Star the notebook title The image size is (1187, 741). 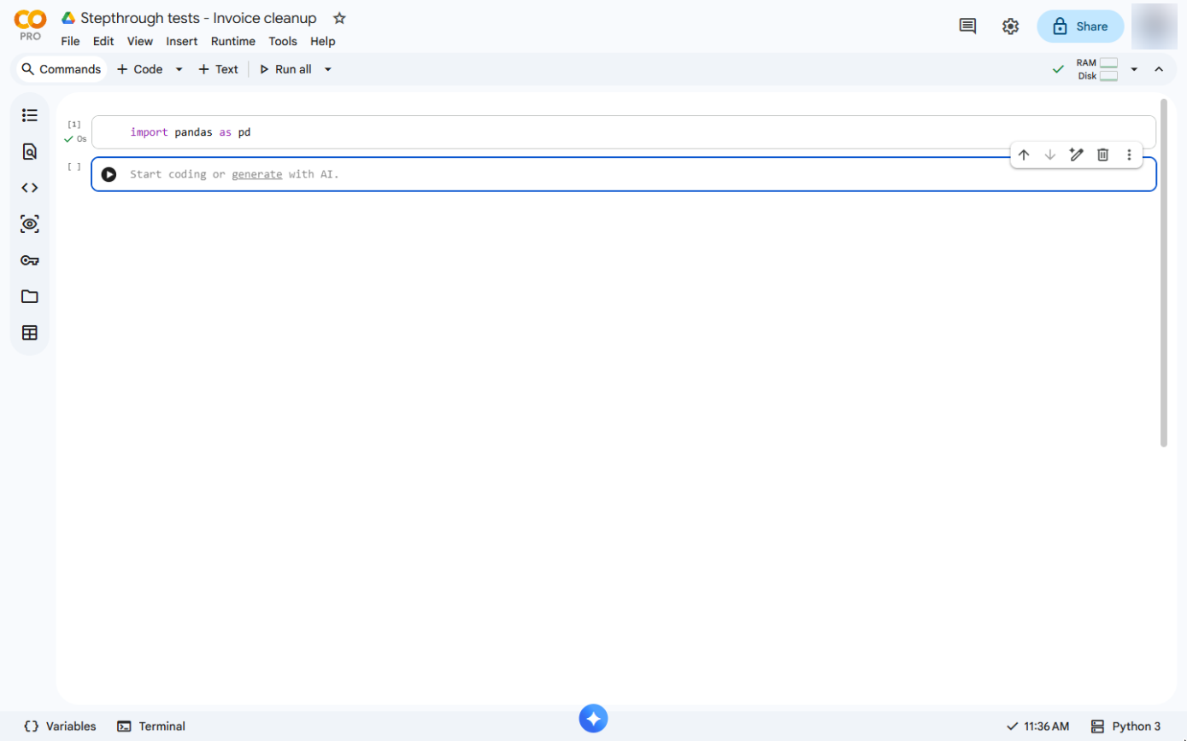pos(339,18)
